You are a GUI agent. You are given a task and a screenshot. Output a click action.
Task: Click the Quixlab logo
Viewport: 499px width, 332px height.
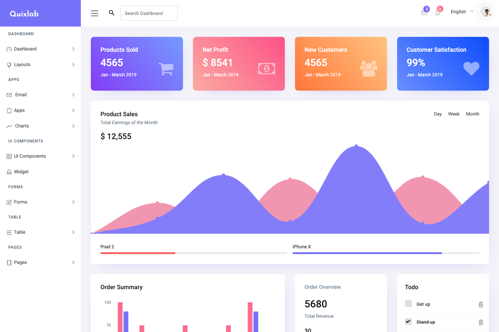click(24, 14)
